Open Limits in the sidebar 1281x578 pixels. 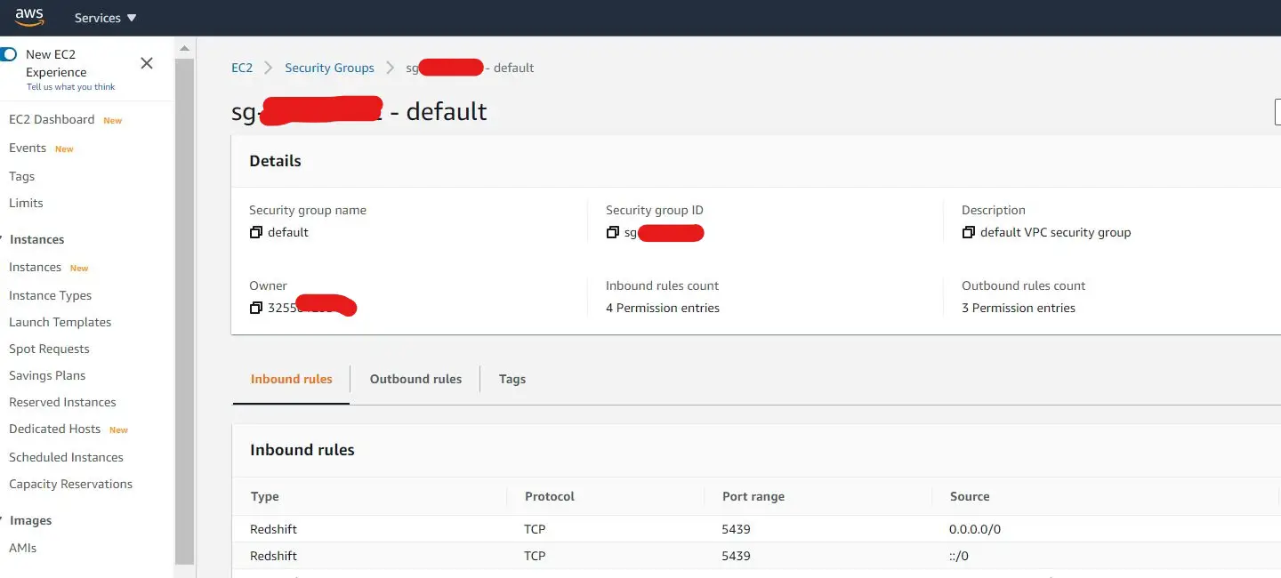point(26,203)
